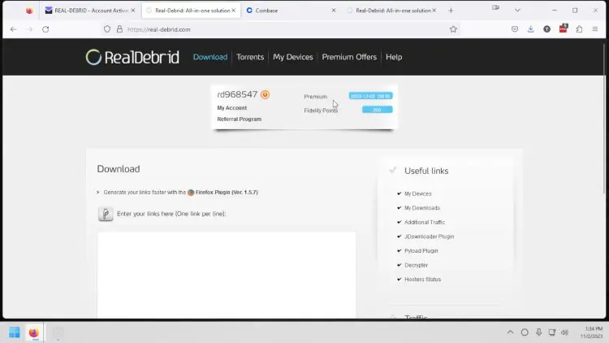Click the circular tray icon
This screenshot has height=343, width=609.
(x=525, y=332)
